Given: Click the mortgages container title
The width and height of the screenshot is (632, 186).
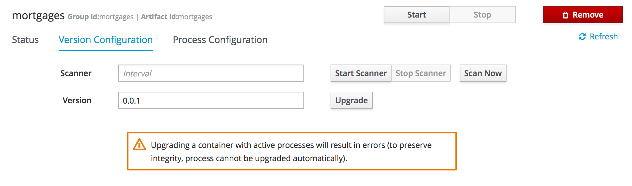Looking at the screenshot, I should tap(38, 16).
